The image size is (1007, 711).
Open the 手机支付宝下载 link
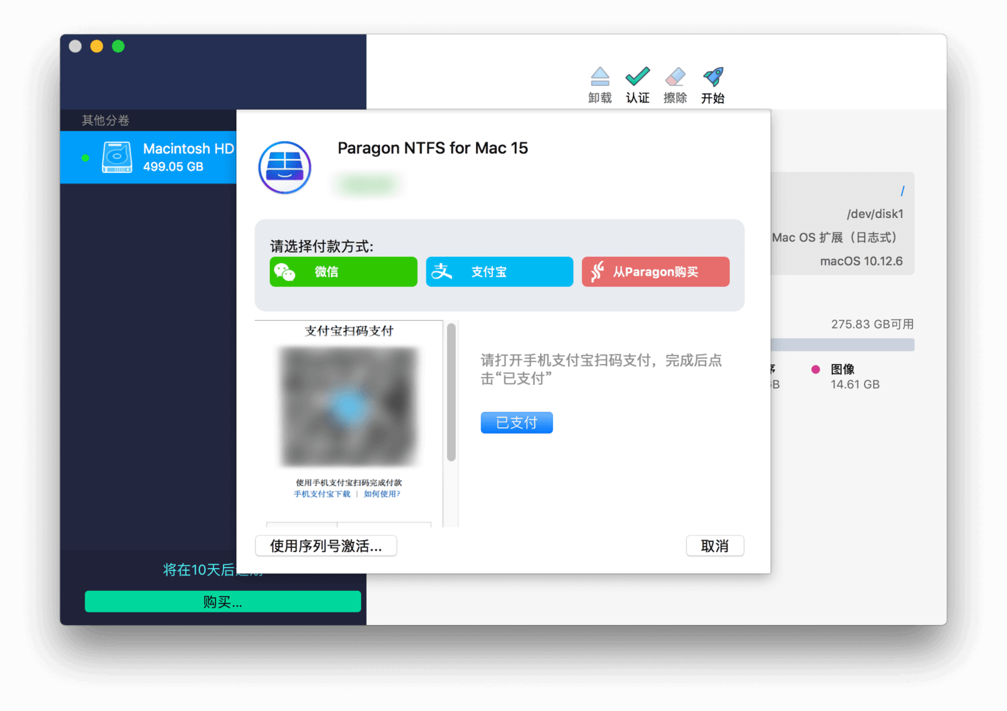click(x=321, y=494)
